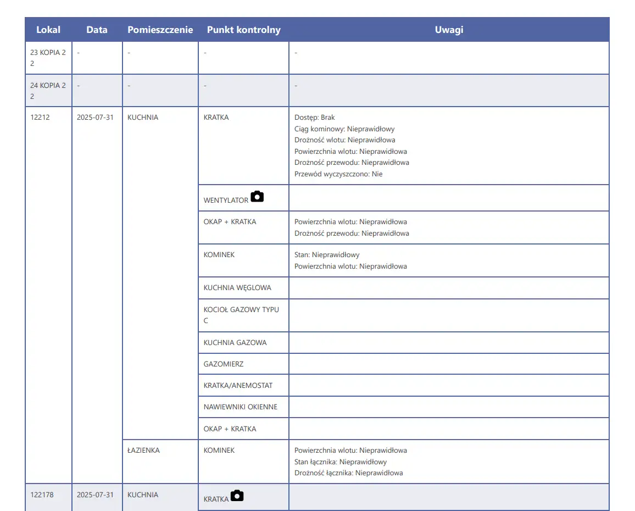
Task: Click the 'Przewód wyczyszczono: Nie' remark
Action: coord(338,174)
